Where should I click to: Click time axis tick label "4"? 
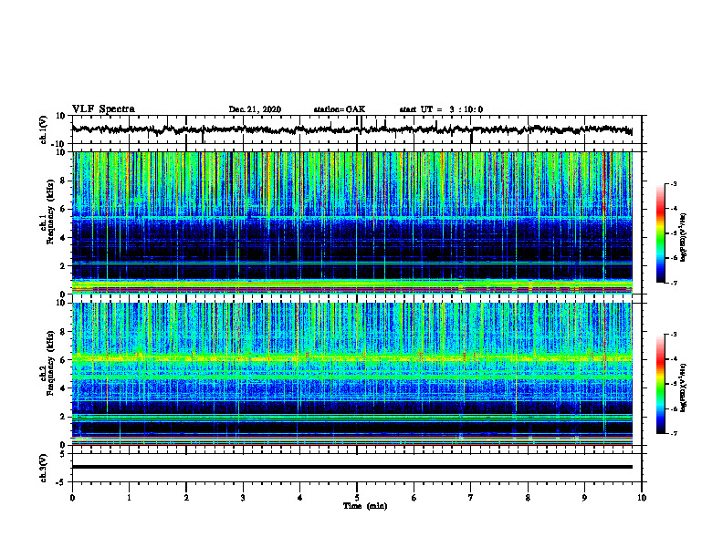coord(300,498)
